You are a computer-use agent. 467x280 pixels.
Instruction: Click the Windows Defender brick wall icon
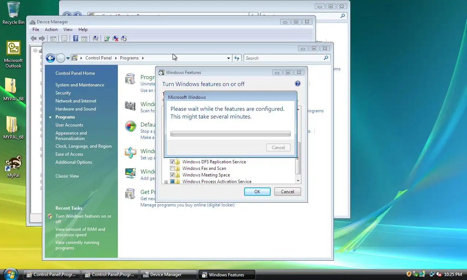(x=130, y=106)
